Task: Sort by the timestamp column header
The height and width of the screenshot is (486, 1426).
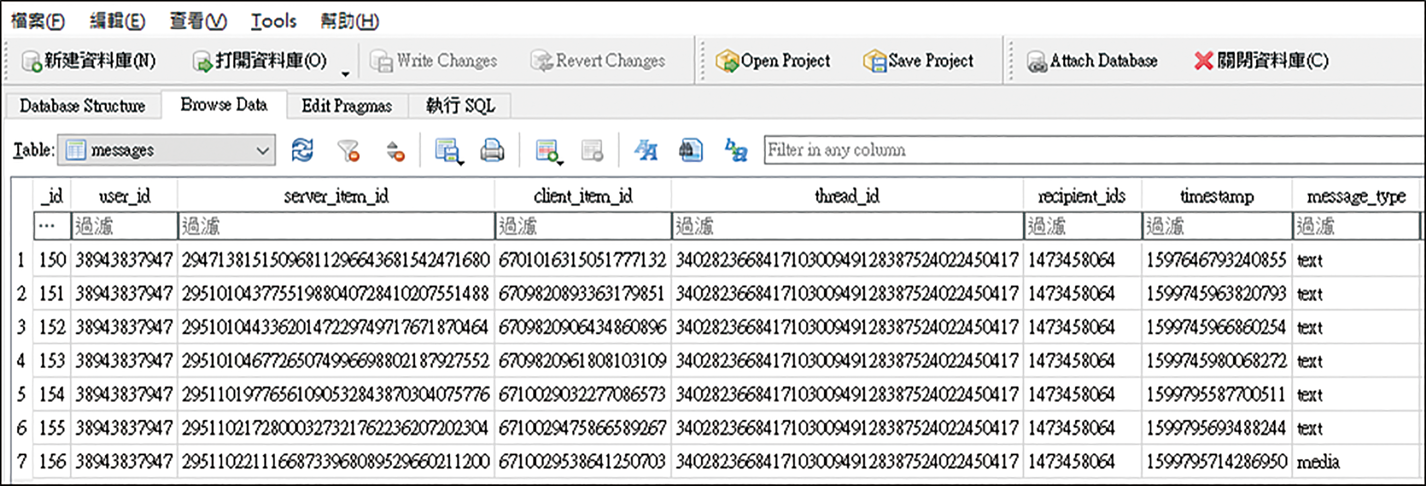Action: pyautogui.click(x=1217, y=196)
